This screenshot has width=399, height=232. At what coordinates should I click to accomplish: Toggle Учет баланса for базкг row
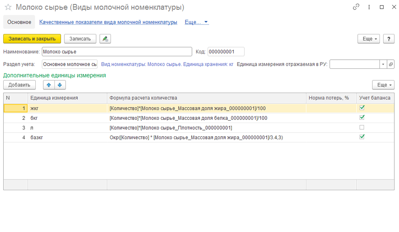click(362, 137)
